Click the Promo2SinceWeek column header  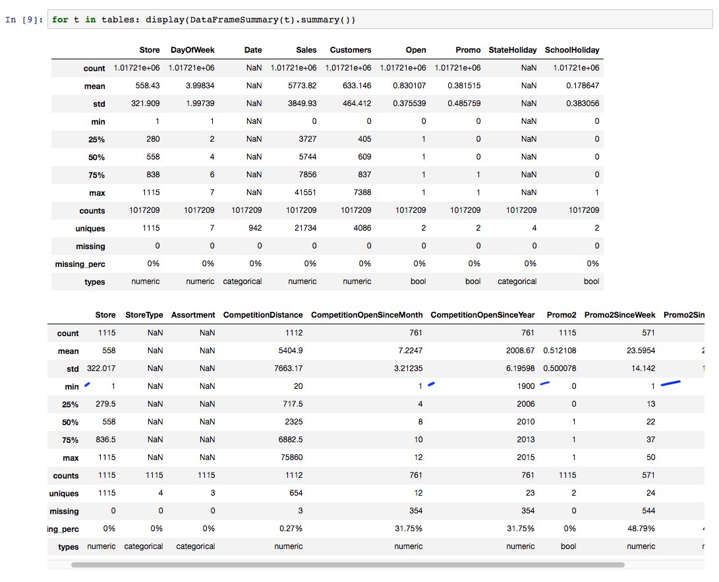pos(619,315)
